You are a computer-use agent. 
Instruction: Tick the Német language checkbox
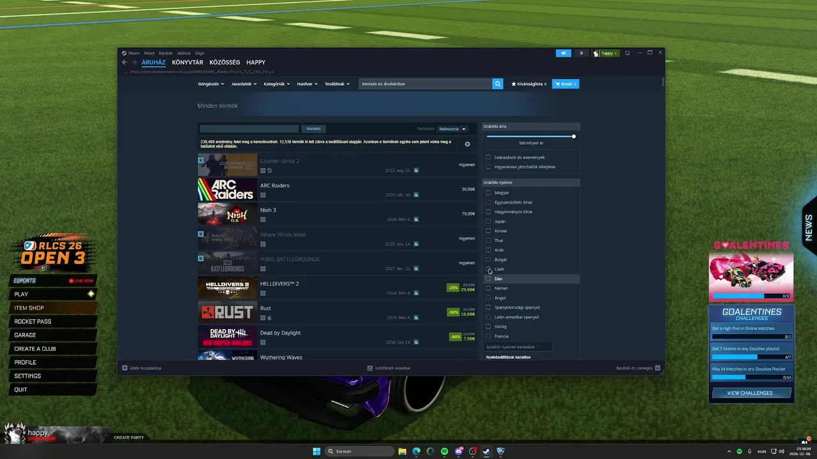click(488, 288)
